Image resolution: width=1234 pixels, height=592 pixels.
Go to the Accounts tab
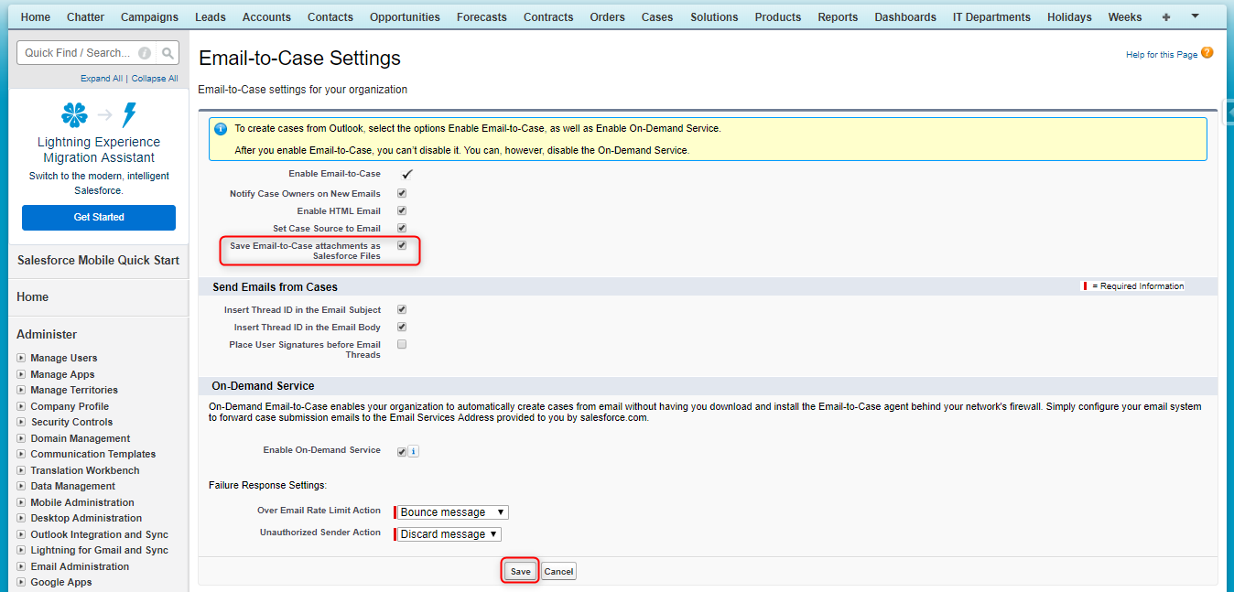coord(266,16)
